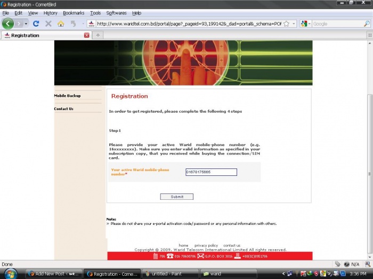373x279 pixels.
Task: Reload the page with the Refresh icon
Action: click(x=36, y=24)
